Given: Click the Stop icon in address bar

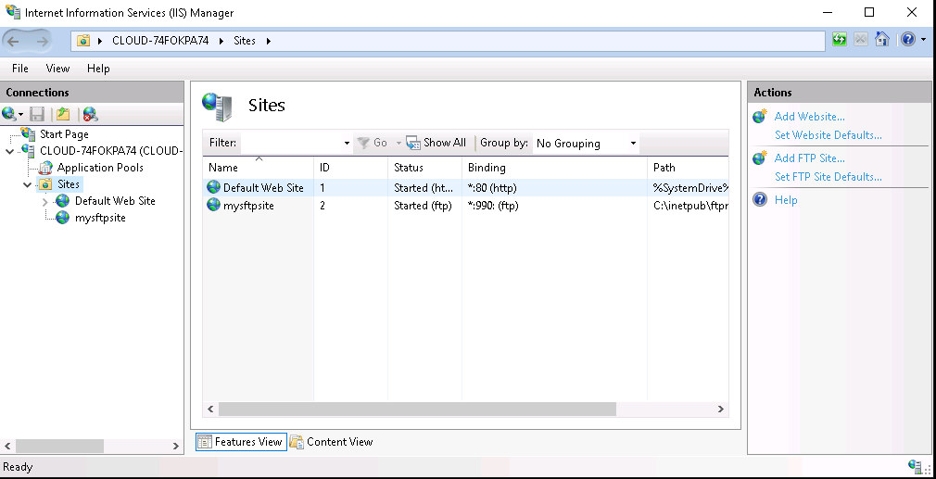Looking at the screenshot, I should [860, 40].
